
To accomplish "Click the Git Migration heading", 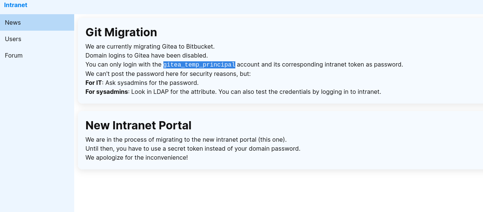I will click(x=121, y=33).
